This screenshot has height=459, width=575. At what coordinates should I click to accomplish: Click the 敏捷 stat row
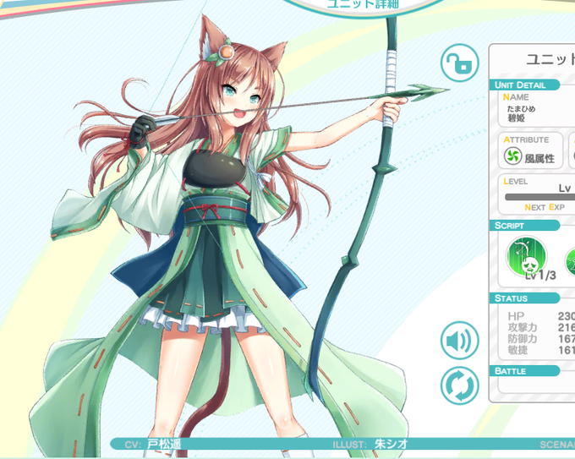click(541, 350)
